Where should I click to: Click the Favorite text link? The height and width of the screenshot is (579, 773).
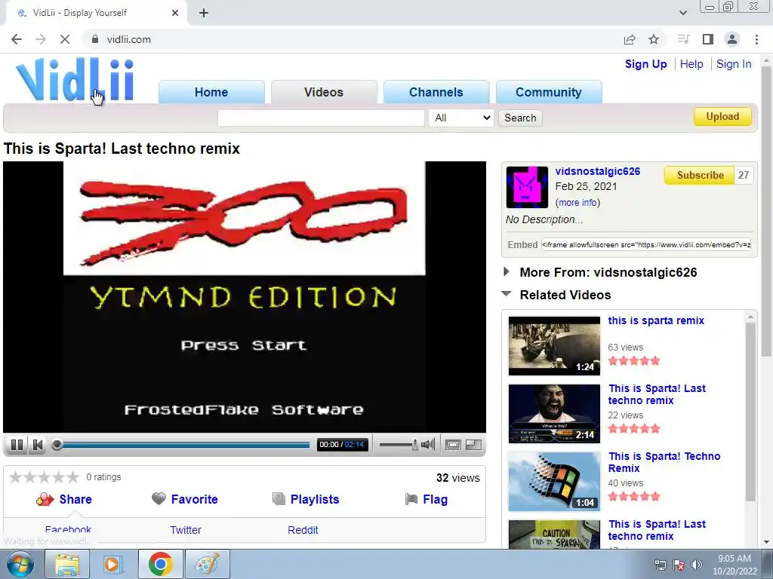click(x=194, y=499)
